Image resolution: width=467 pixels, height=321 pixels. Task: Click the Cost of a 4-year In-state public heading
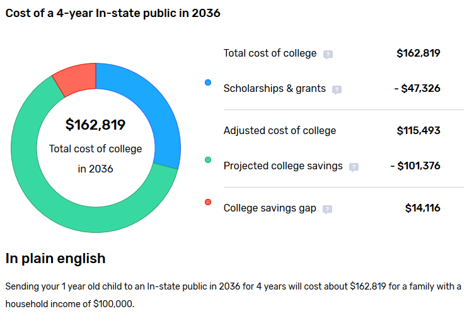click(x=113, y=13)
